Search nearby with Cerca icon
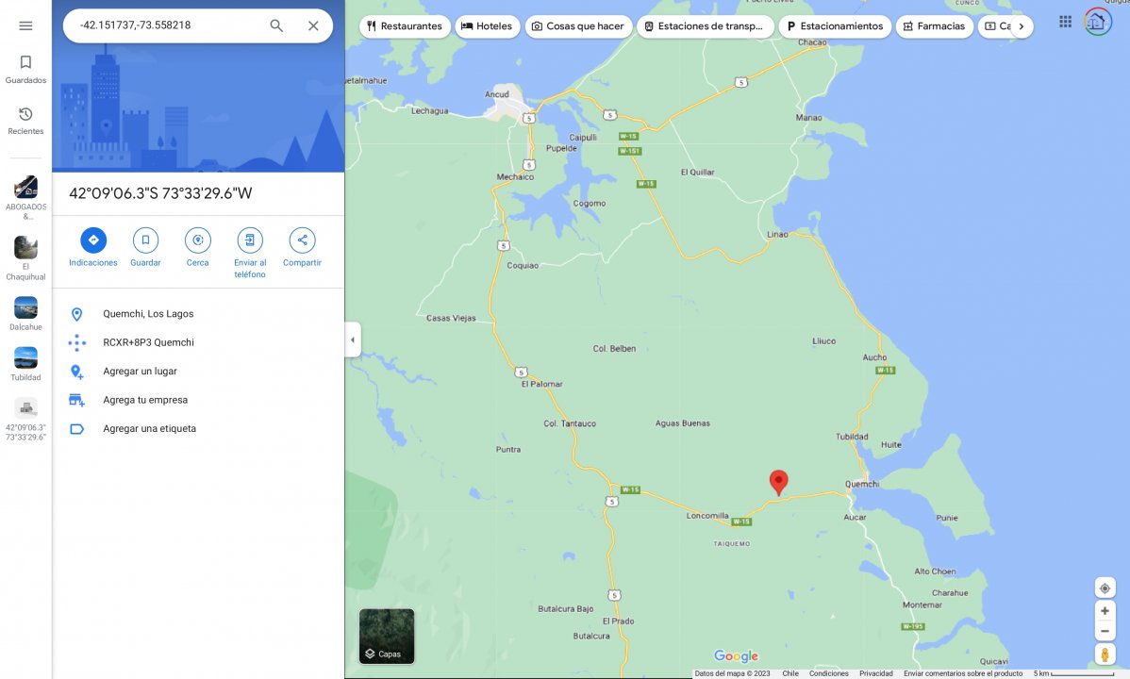This screenshot has width=1130, height=679. pyautogui.click(x=197, y=240)
